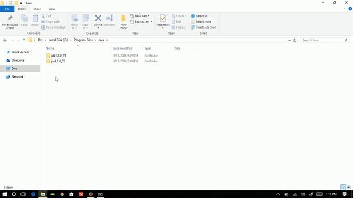Open Store from taskbar

(71, 194)
